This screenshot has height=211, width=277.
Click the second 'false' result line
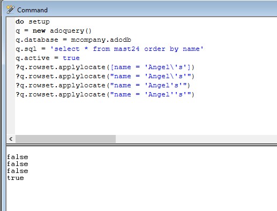tap(18, 164)
